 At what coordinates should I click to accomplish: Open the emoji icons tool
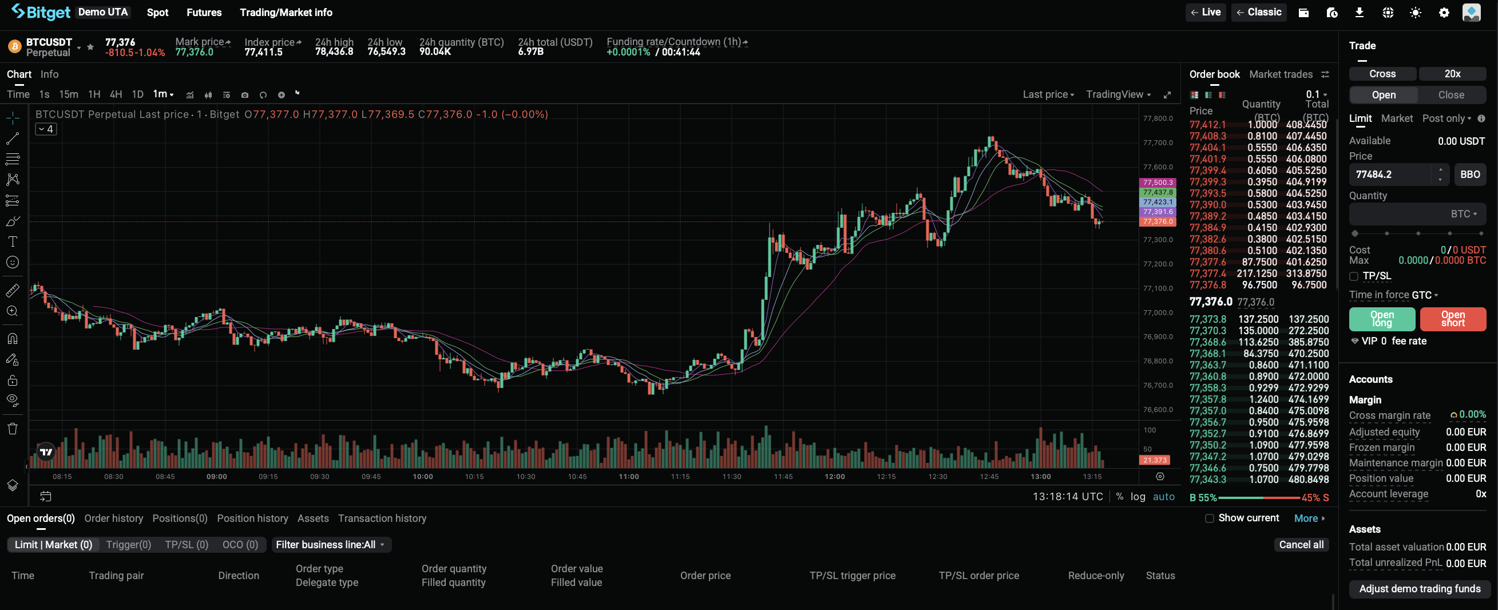pos(13,262)
